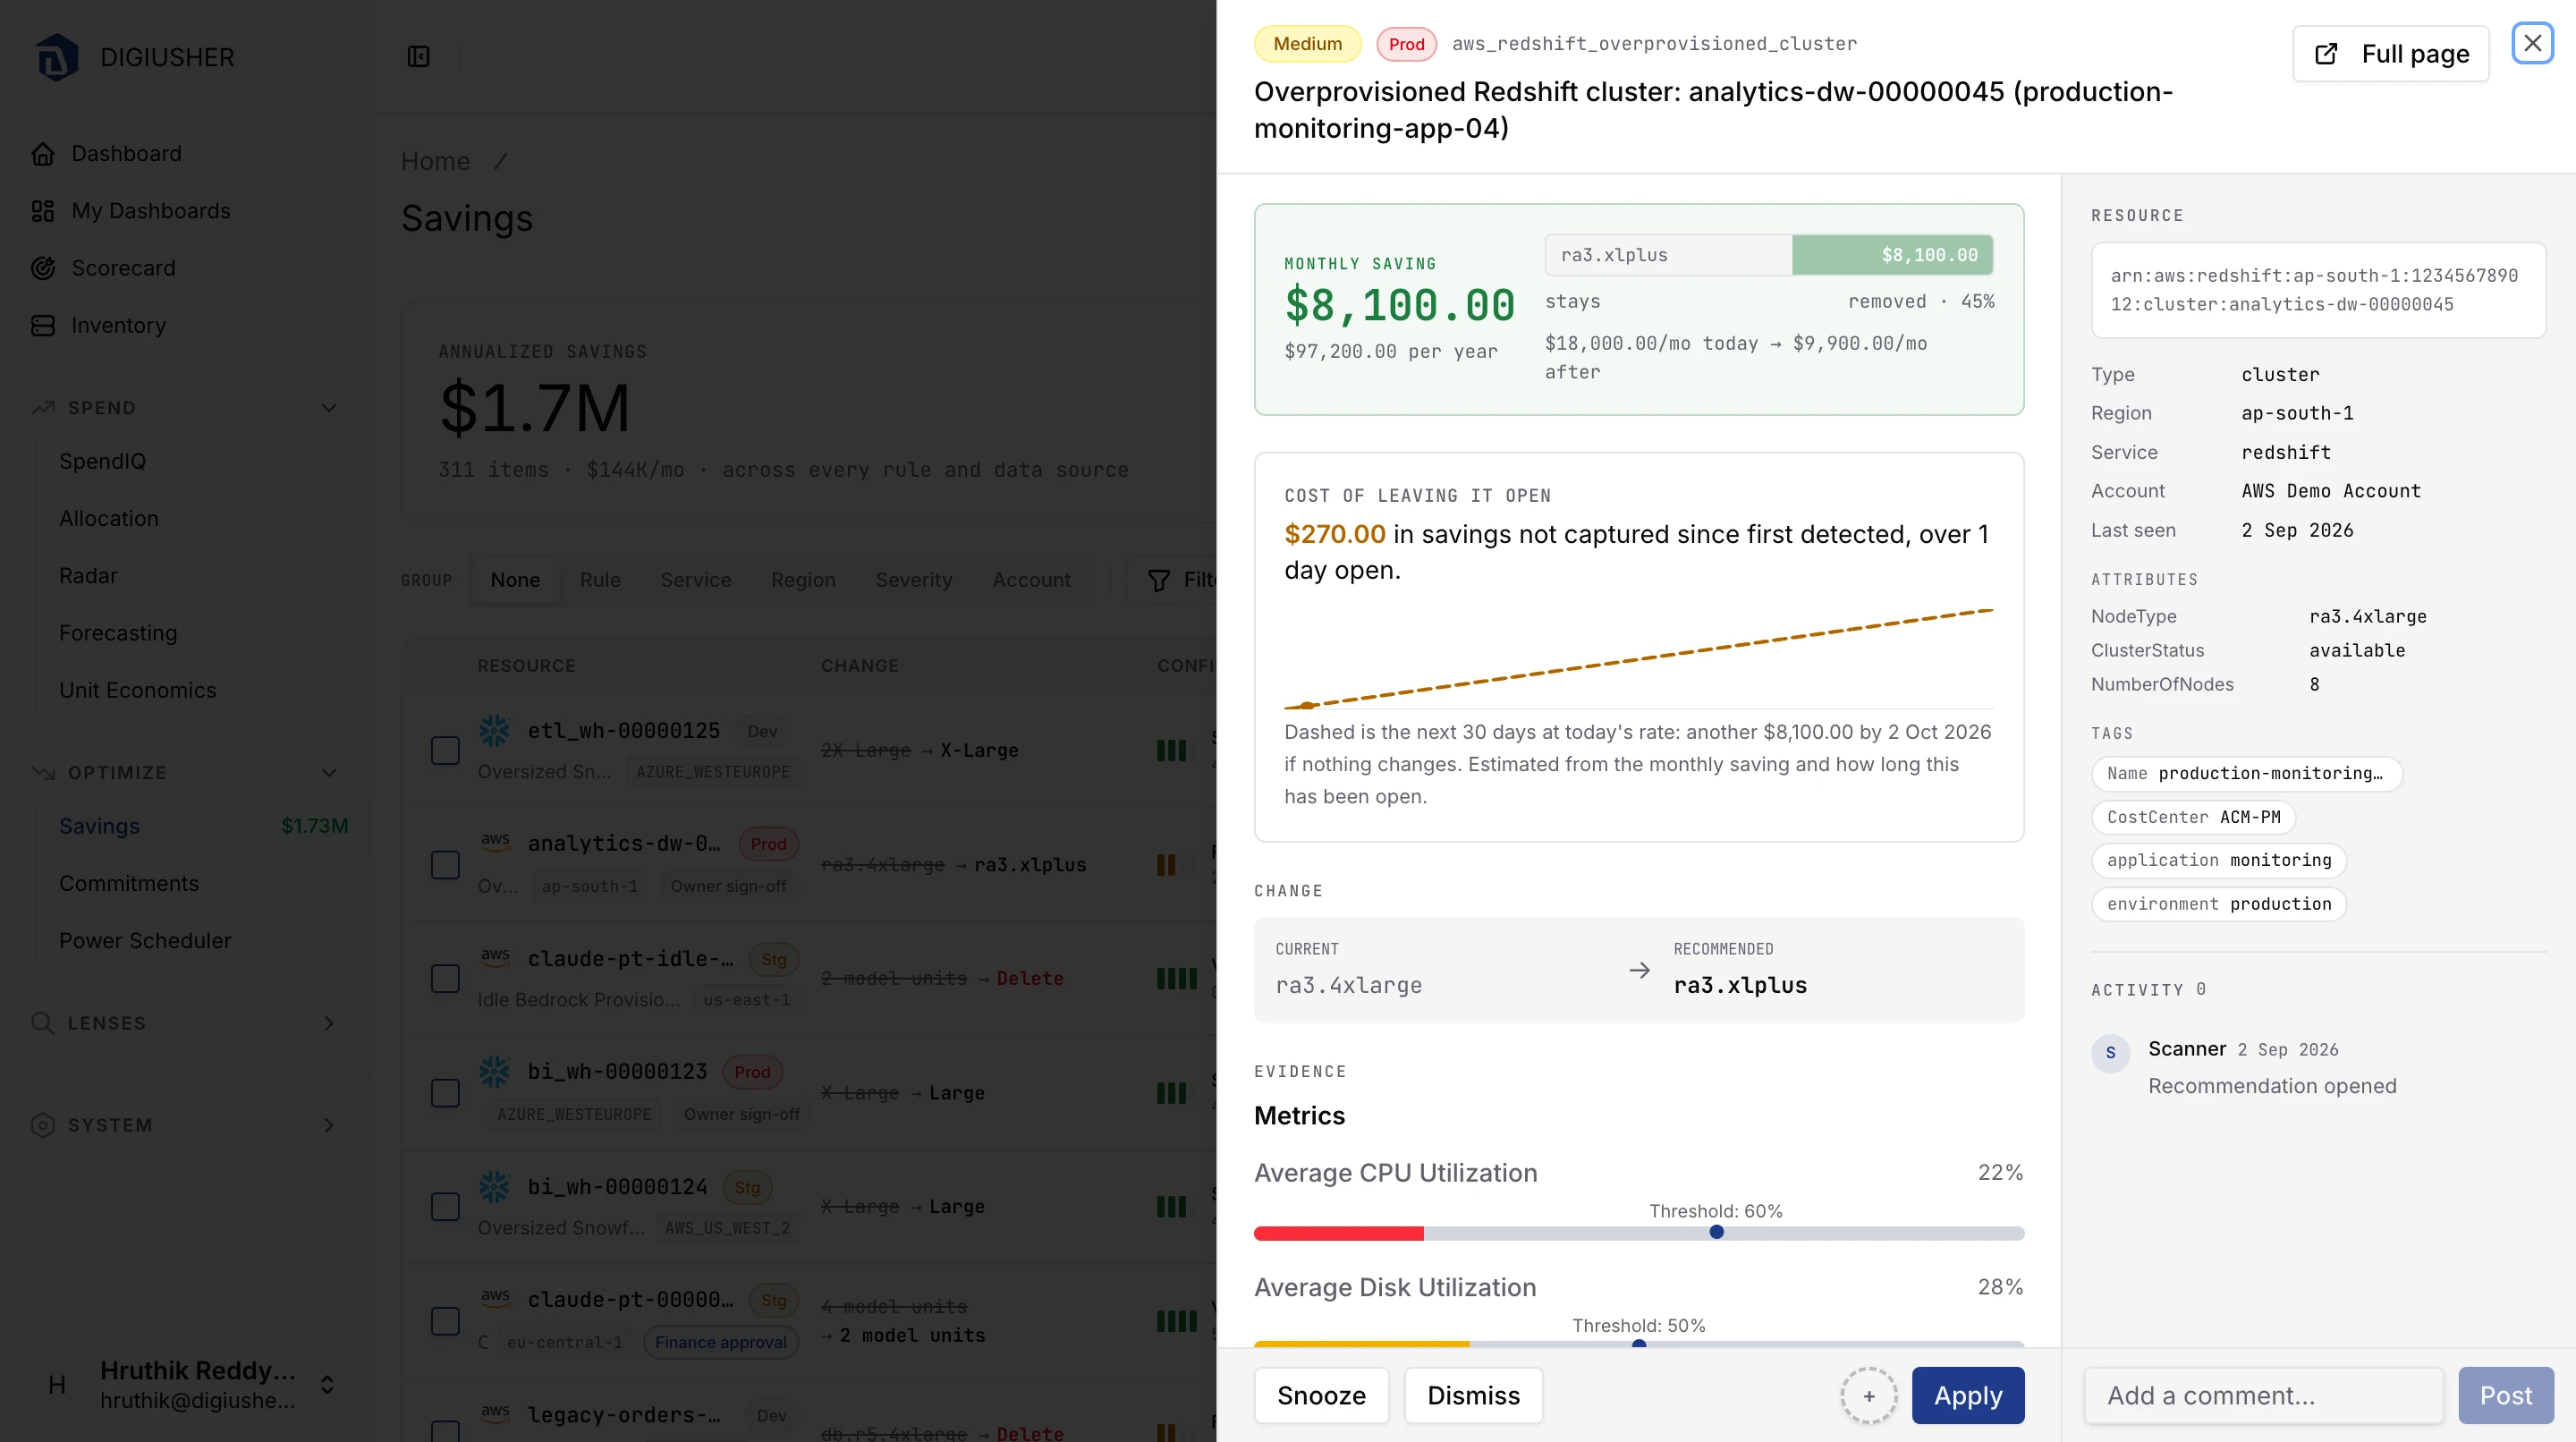Click the DigiUsher logo icon
Viewport: 2576px width, 1442px height.
(x=57, y=57)
